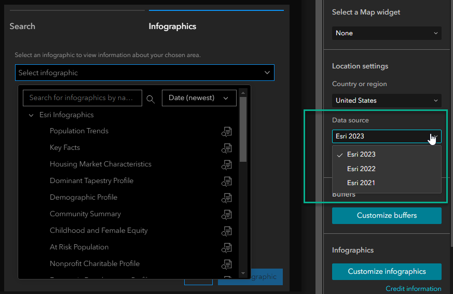Collapse the Esri Infographics group
This screenshot has width=453, height=294.
click(x=31, y=115)
